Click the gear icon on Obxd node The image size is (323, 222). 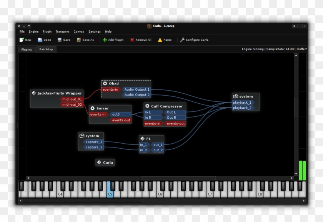[x=105, y=84]
